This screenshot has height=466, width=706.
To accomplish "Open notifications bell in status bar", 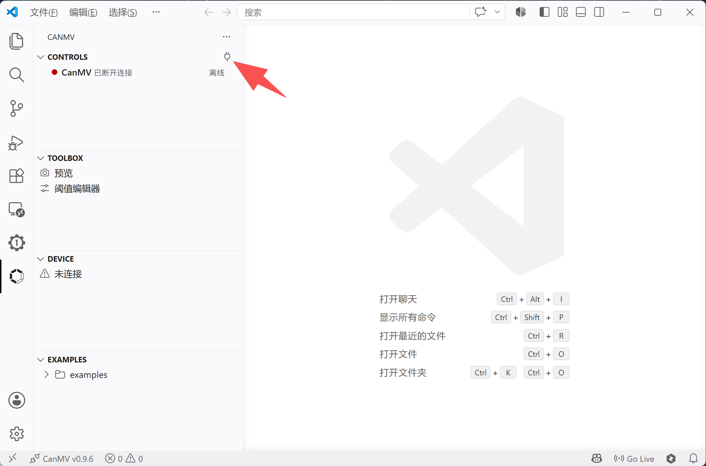I will [x=693, y=458].
